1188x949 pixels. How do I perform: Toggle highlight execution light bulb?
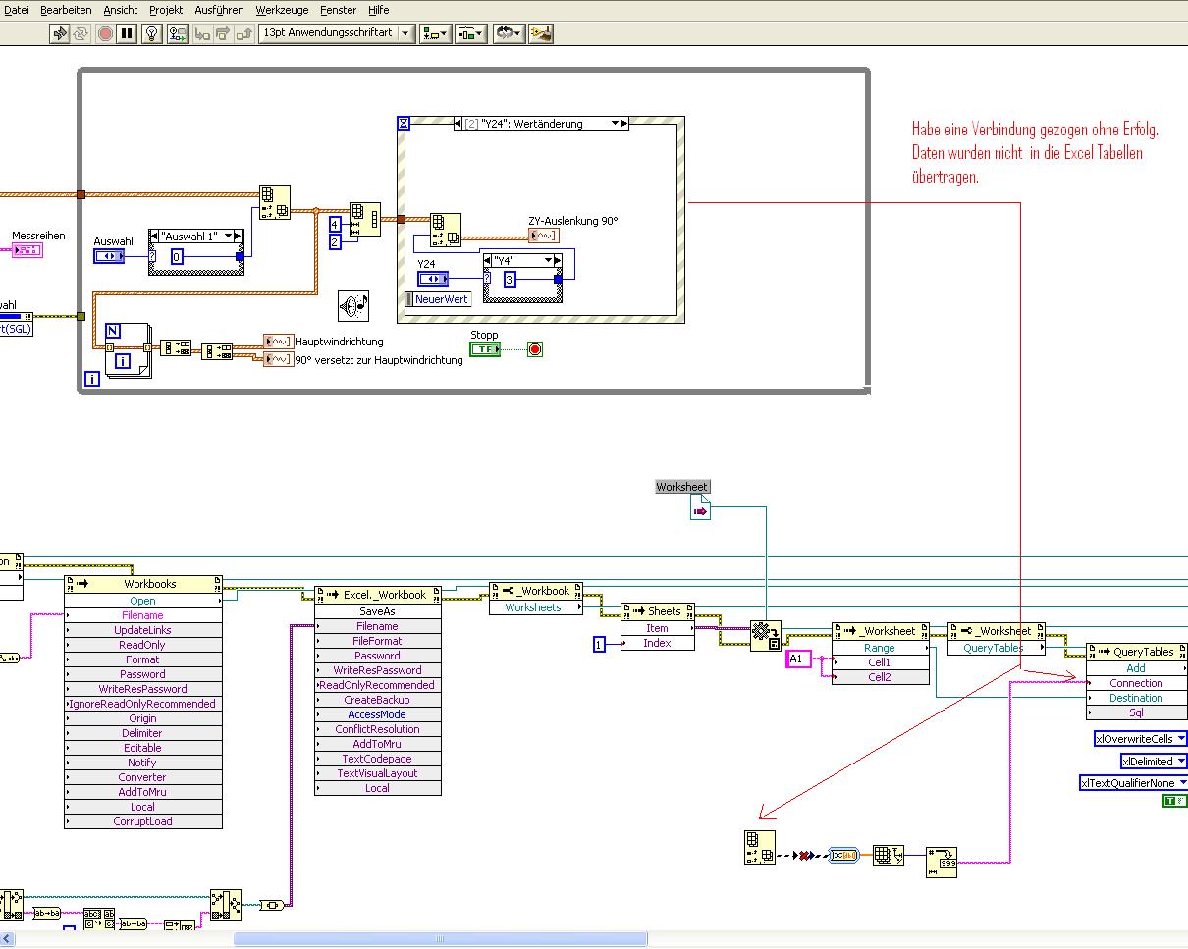[151, 33]
